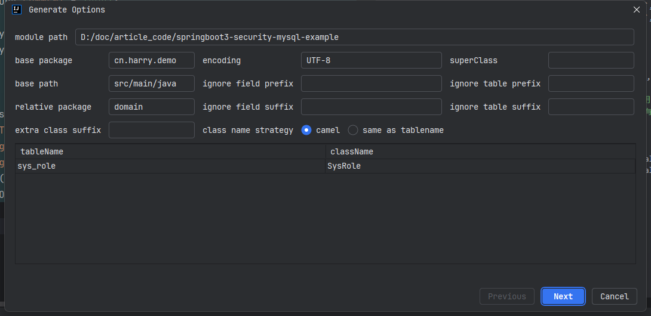Edit the base path field
This screenshot has width=651, height=316.
152,83
